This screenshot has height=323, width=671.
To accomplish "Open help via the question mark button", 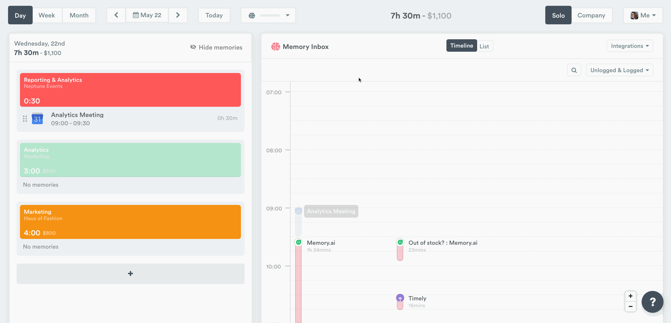I will (652, 302).
